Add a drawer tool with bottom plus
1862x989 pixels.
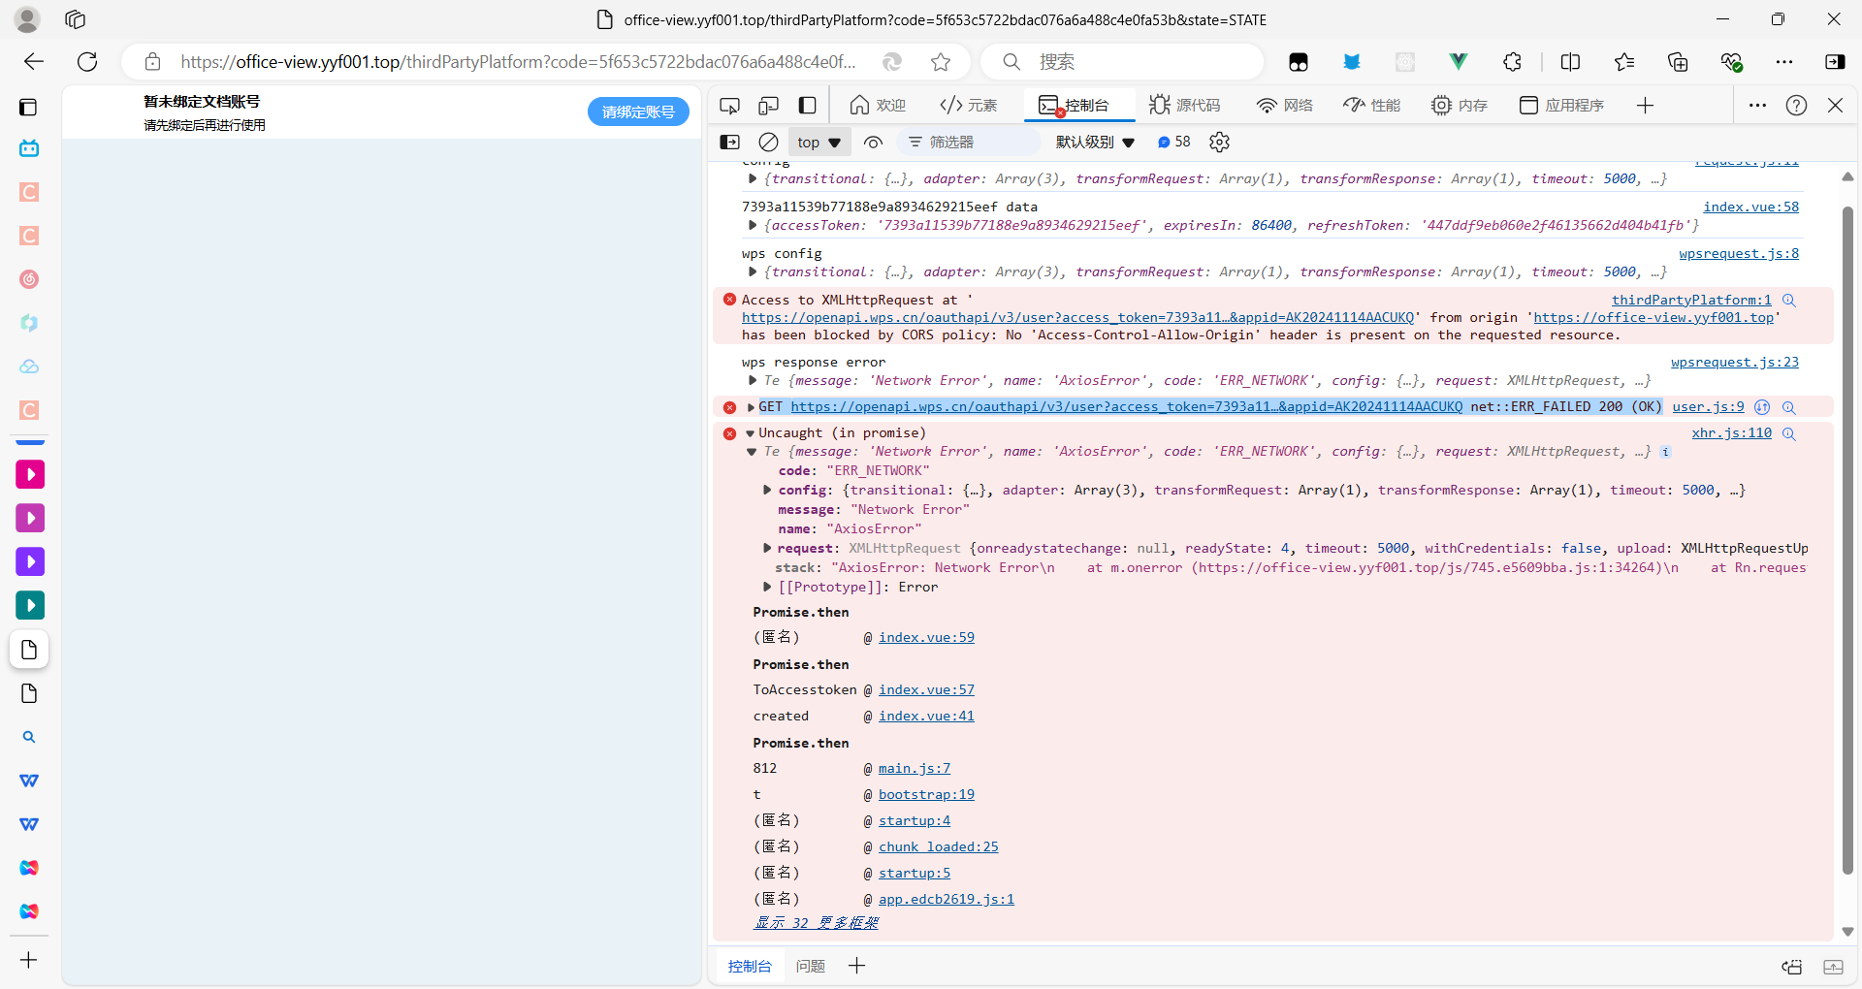[856, 966]
